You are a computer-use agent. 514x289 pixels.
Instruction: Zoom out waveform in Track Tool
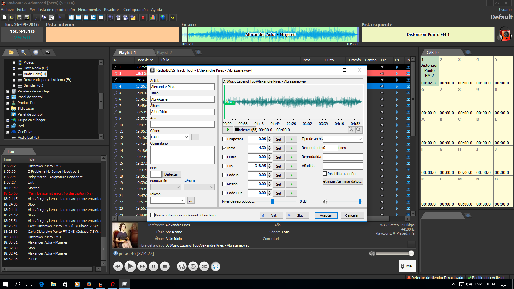point(351,129)
